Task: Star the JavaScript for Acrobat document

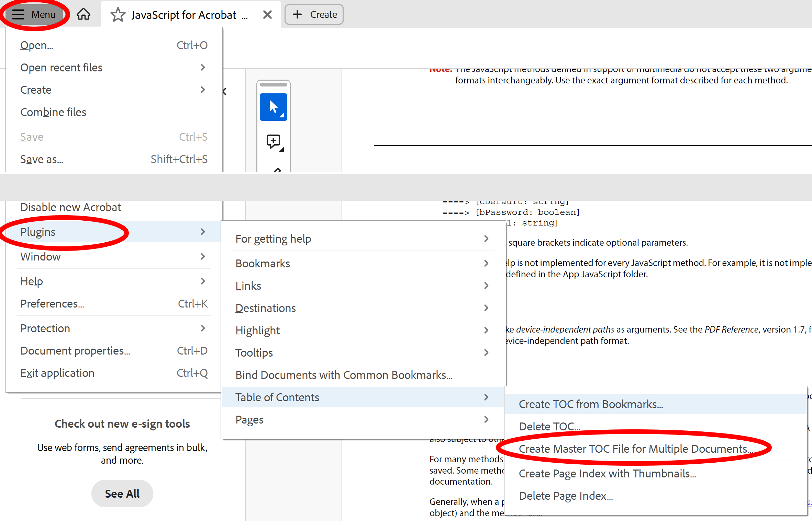Action: click(x=118, y=15)
